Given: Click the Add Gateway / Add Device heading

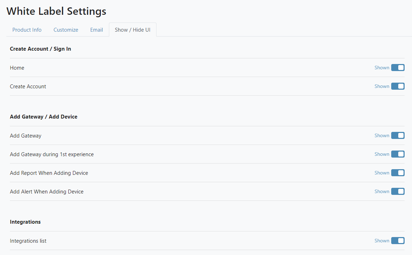Looking at the screenshot, I should 44,117.
